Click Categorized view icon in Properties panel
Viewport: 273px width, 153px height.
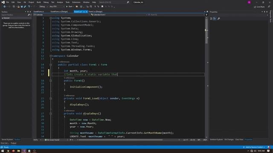click(211, 19)
